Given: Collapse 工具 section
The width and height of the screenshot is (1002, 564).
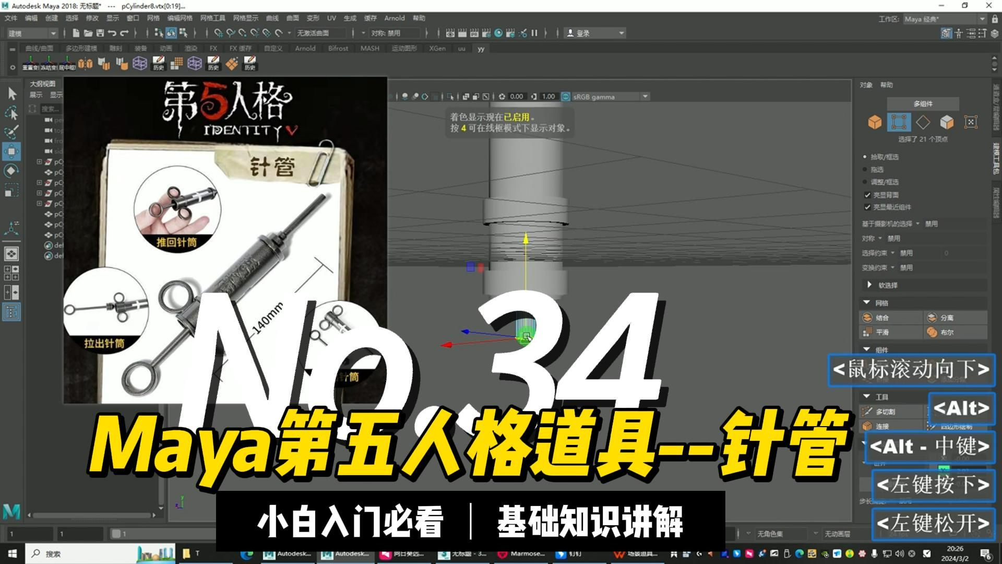Looking at the screenshot, I should point(866,396).
